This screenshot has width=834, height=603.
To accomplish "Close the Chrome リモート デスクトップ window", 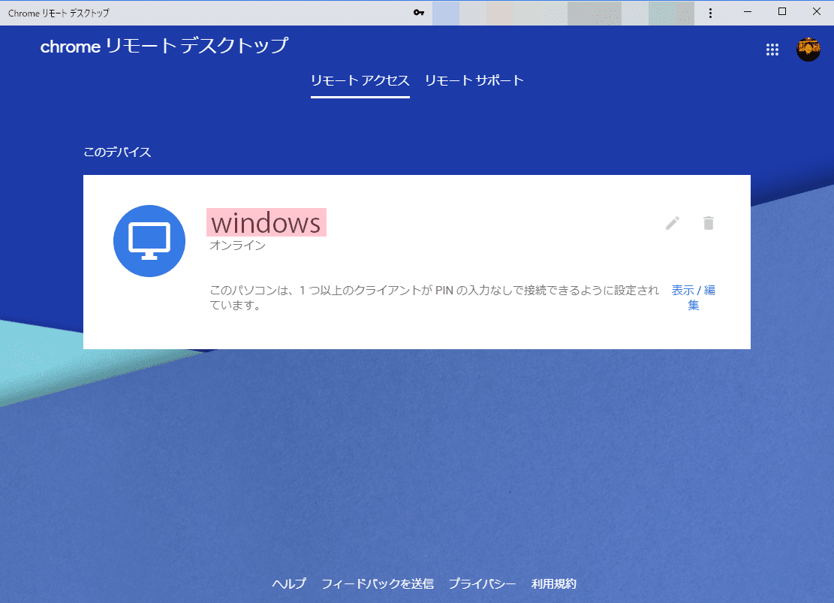I will 817,12.
